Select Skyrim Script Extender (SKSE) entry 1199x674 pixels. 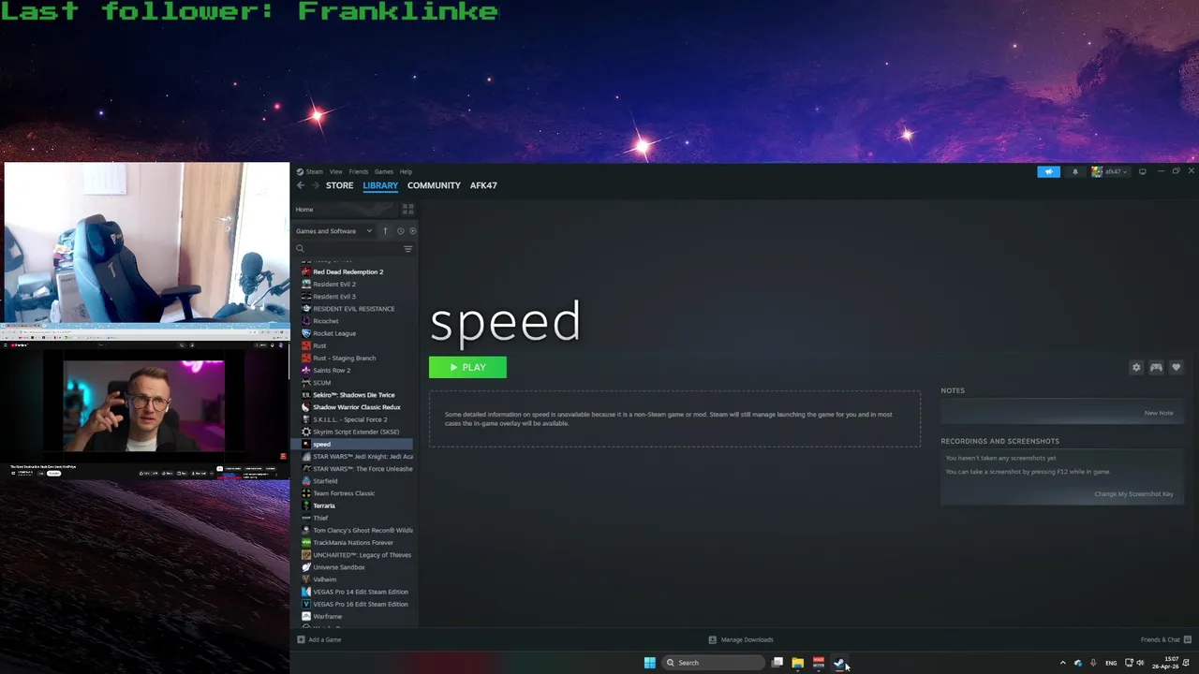pos(355,432)
